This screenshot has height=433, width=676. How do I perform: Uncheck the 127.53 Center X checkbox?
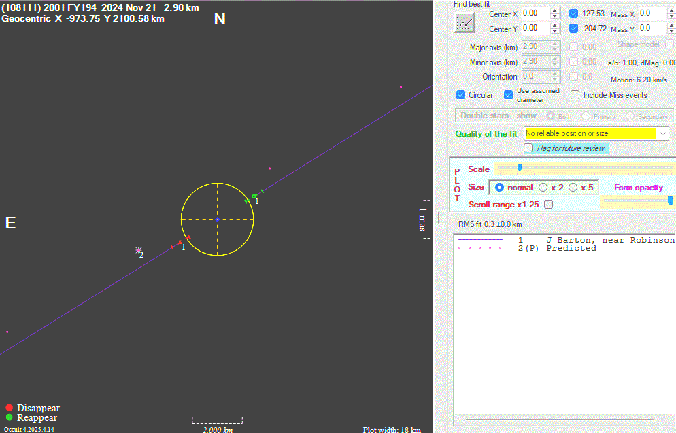[x=573, y=14]
